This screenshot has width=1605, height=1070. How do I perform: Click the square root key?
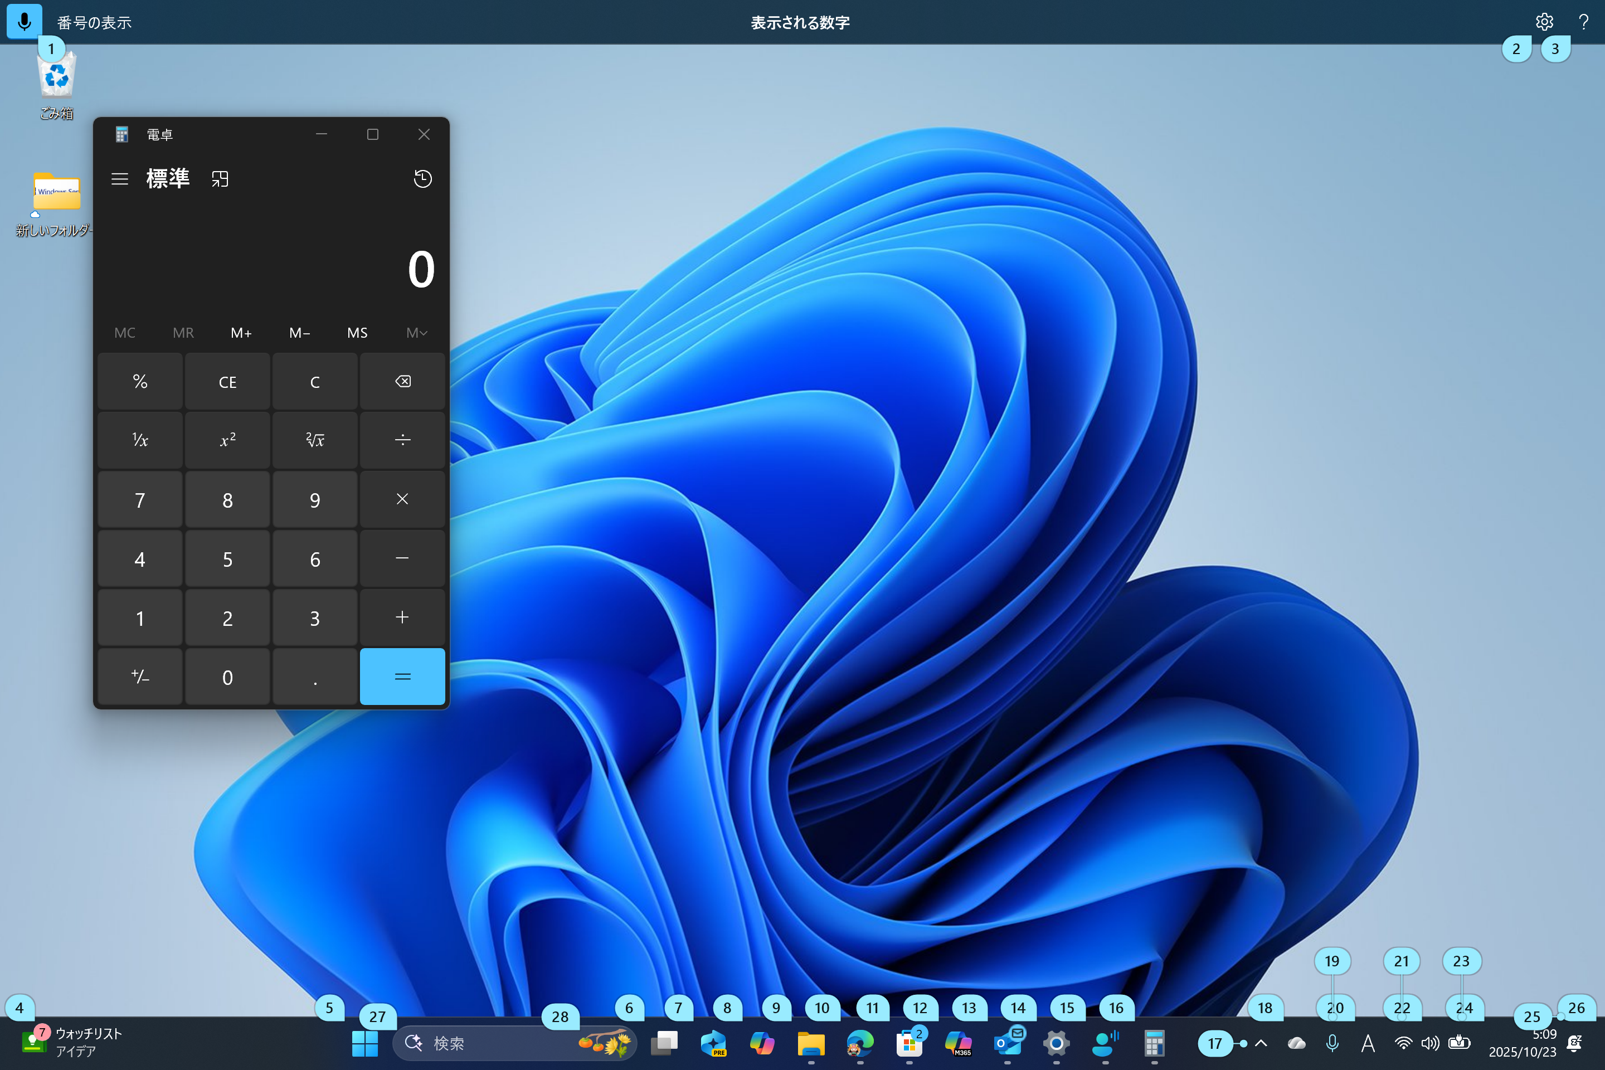pyautogui.click(x=314, y=440)
